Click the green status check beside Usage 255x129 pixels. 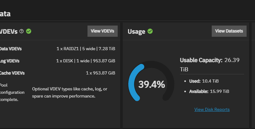(x=150, y=31)
